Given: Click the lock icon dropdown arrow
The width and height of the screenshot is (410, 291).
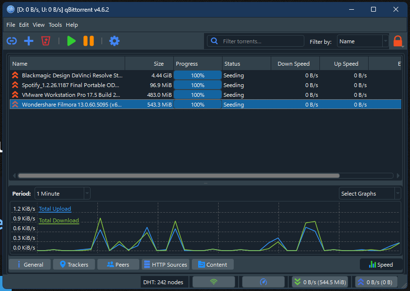Looking at the screenshot, I should [x=403, y=47].
